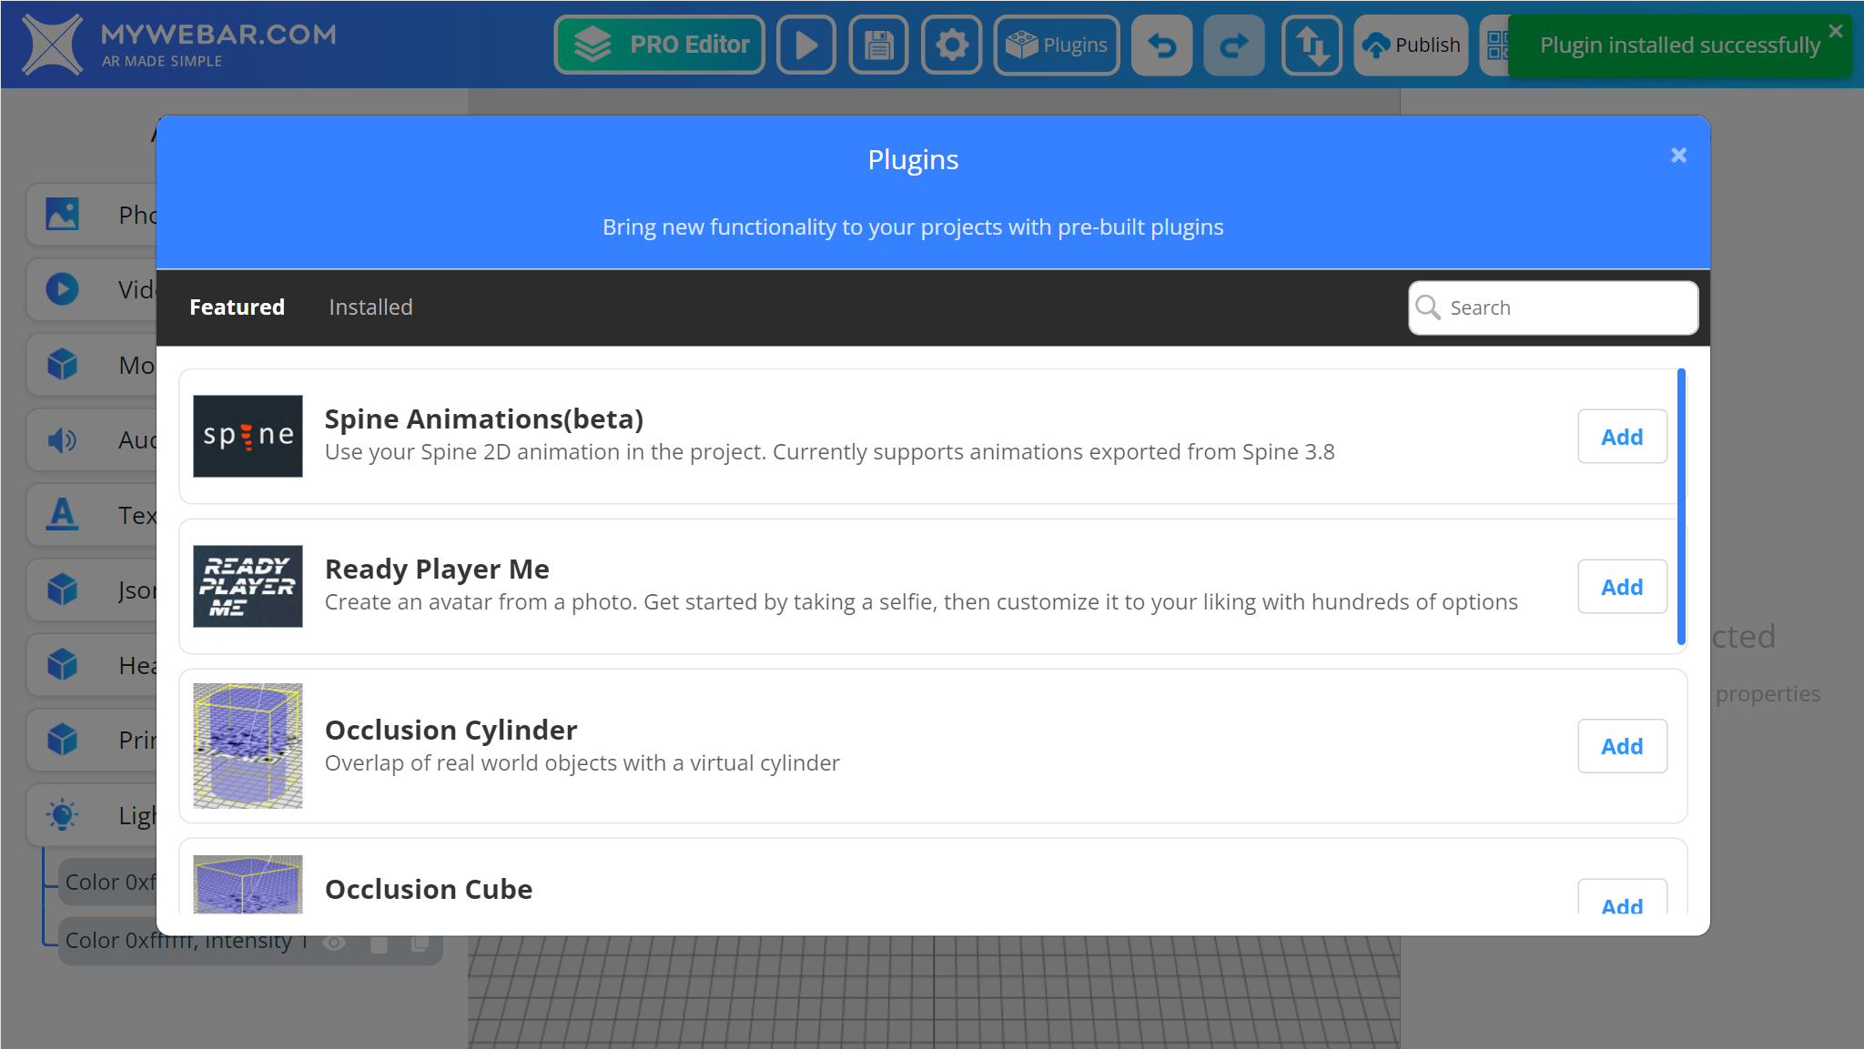Select the Audio speaker icon

tap(62, 440)
